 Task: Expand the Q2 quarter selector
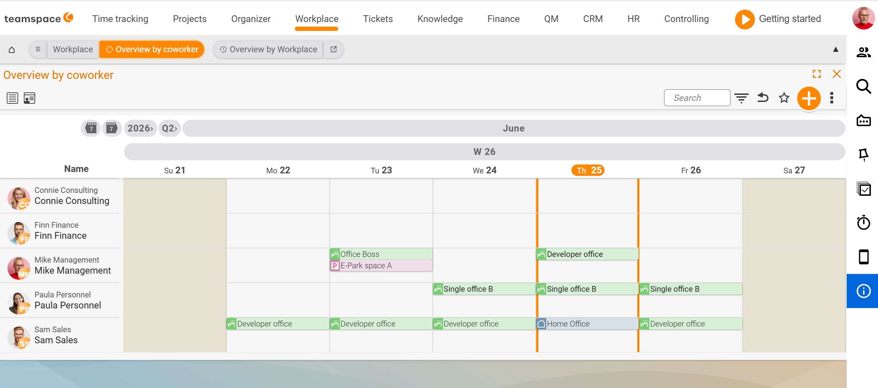pos(170,128)
